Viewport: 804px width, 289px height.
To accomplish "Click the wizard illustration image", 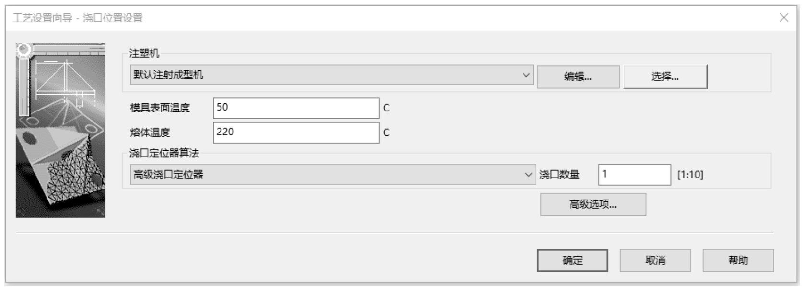I will pos(60,130).
